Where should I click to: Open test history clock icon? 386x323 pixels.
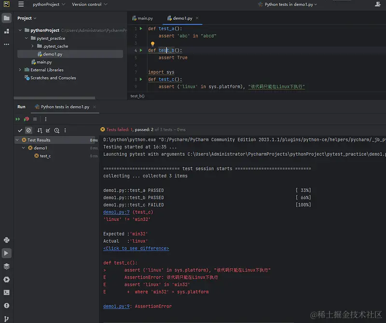pyautogui.click(x=56, y=130)
